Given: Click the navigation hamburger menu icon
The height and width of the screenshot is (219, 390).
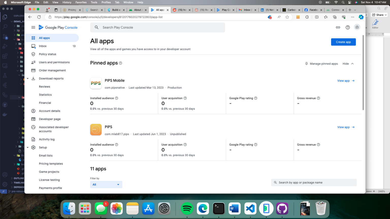Looking at the screenshot, I should pyautogui.click(x=33, y=27).
